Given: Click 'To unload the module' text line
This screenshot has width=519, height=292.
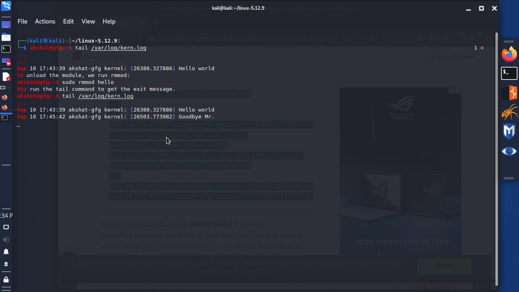Looking at the screenshot, I should click(x=73, y=75).
